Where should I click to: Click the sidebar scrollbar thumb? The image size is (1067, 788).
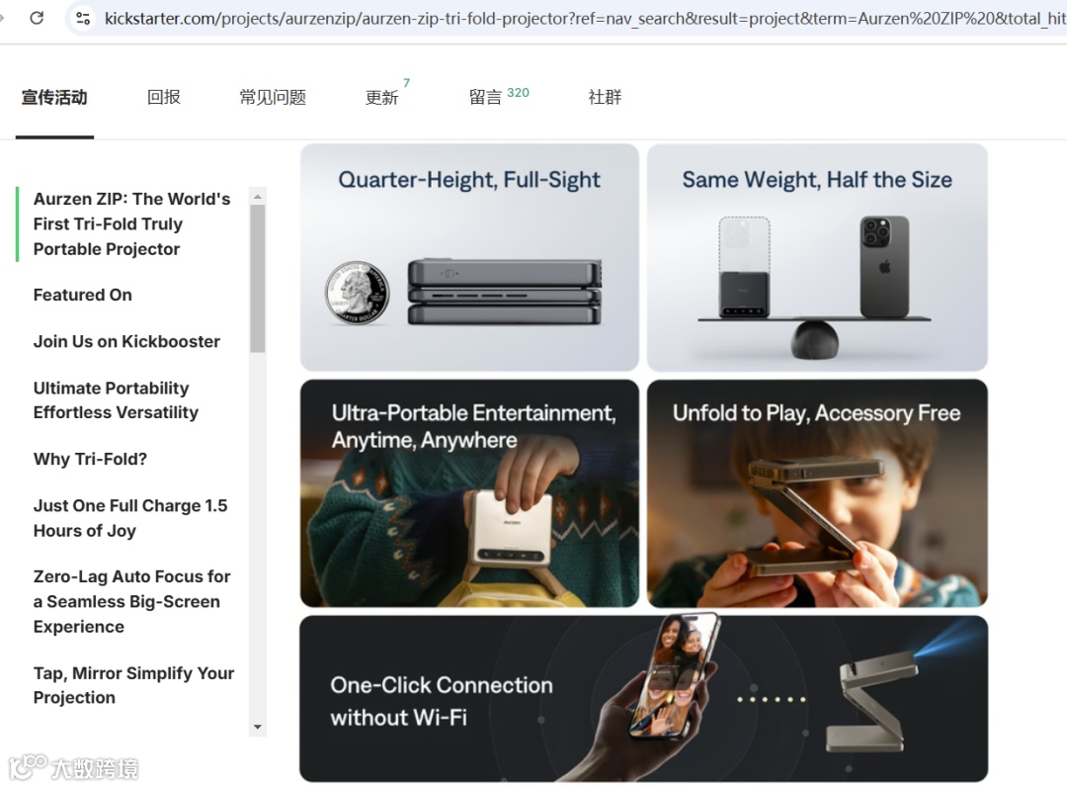257,279
